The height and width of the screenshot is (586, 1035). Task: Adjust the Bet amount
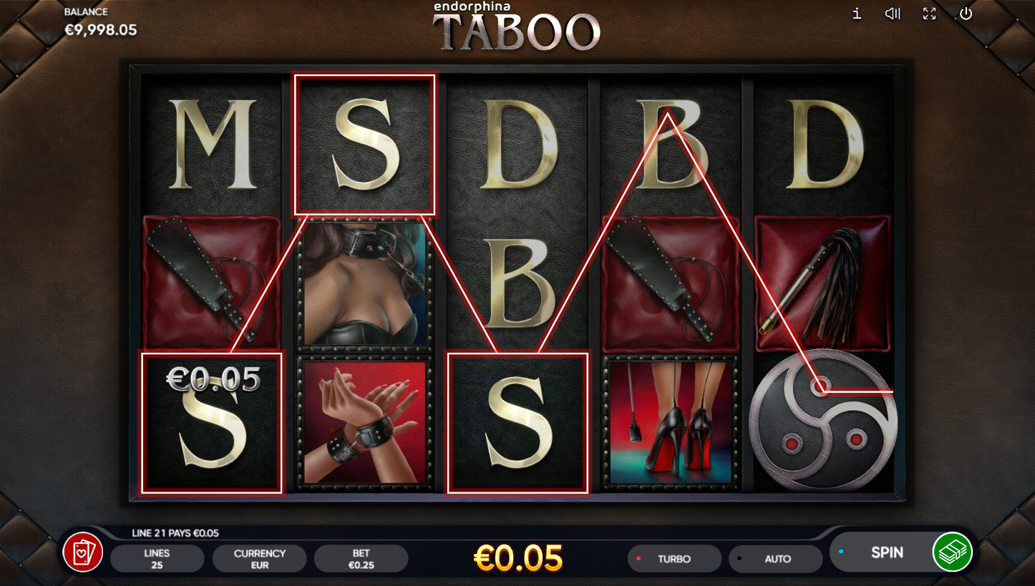pyautogui.click(x=361, y=559)
